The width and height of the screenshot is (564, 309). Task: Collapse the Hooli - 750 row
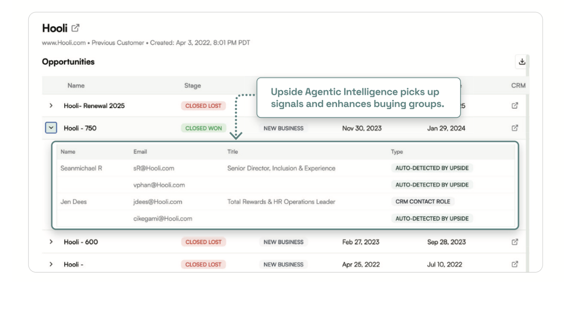(51, 128)
